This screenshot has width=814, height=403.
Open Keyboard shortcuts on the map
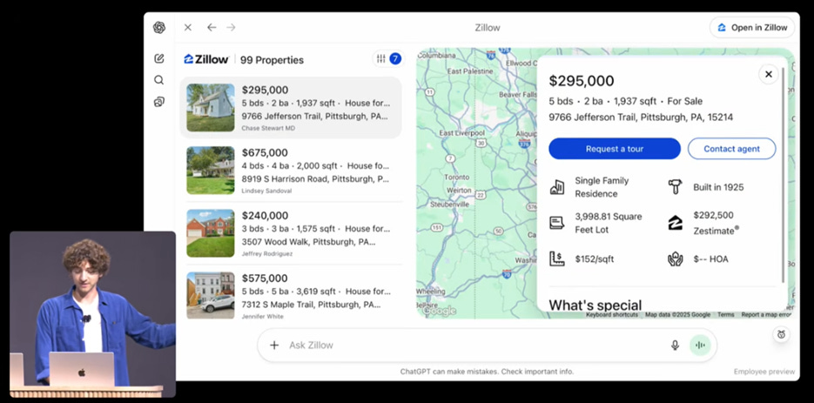612,315
